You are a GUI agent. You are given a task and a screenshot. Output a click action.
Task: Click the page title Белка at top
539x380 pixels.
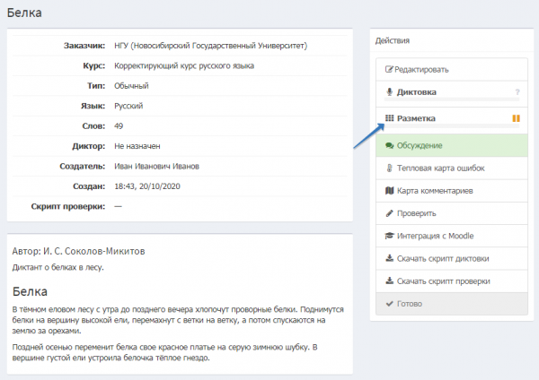(27, 13)
